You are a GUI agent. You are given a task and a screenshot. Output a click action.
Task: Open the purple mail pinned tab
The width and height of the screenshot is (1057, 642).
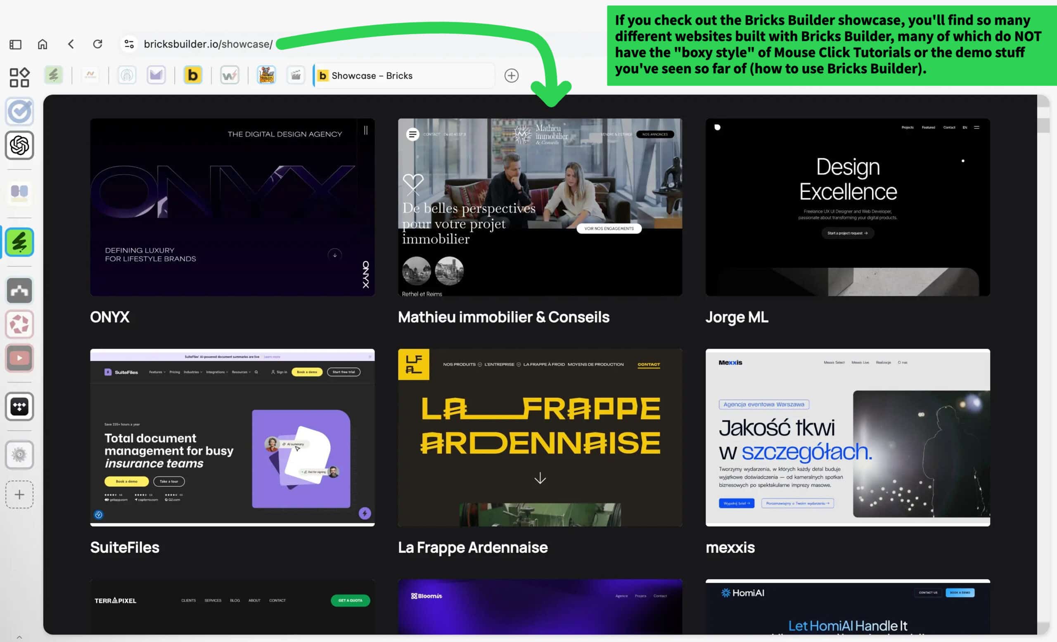coord(156,76)
